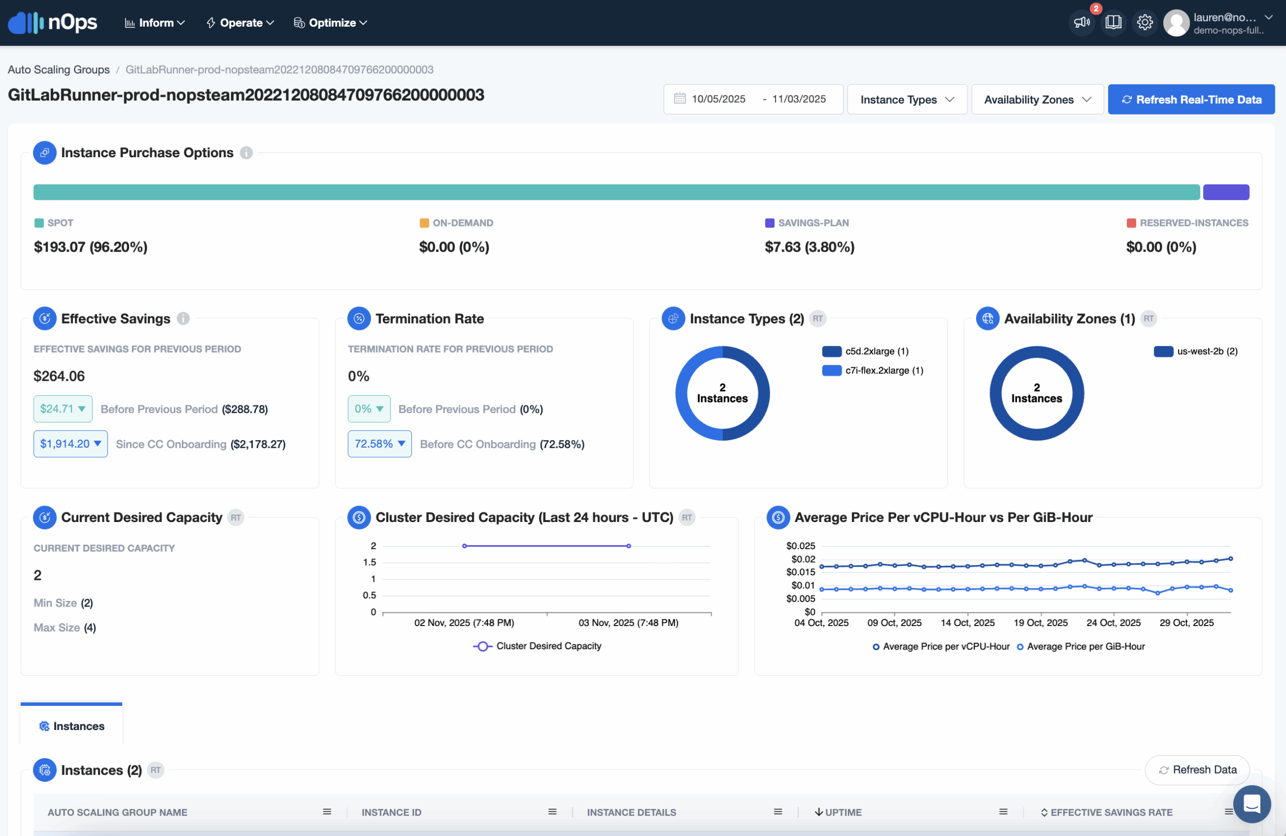This screenshot has height=836, width=1286.
Task: Click the Instance ID column menu icon
Action: point(552,812)
